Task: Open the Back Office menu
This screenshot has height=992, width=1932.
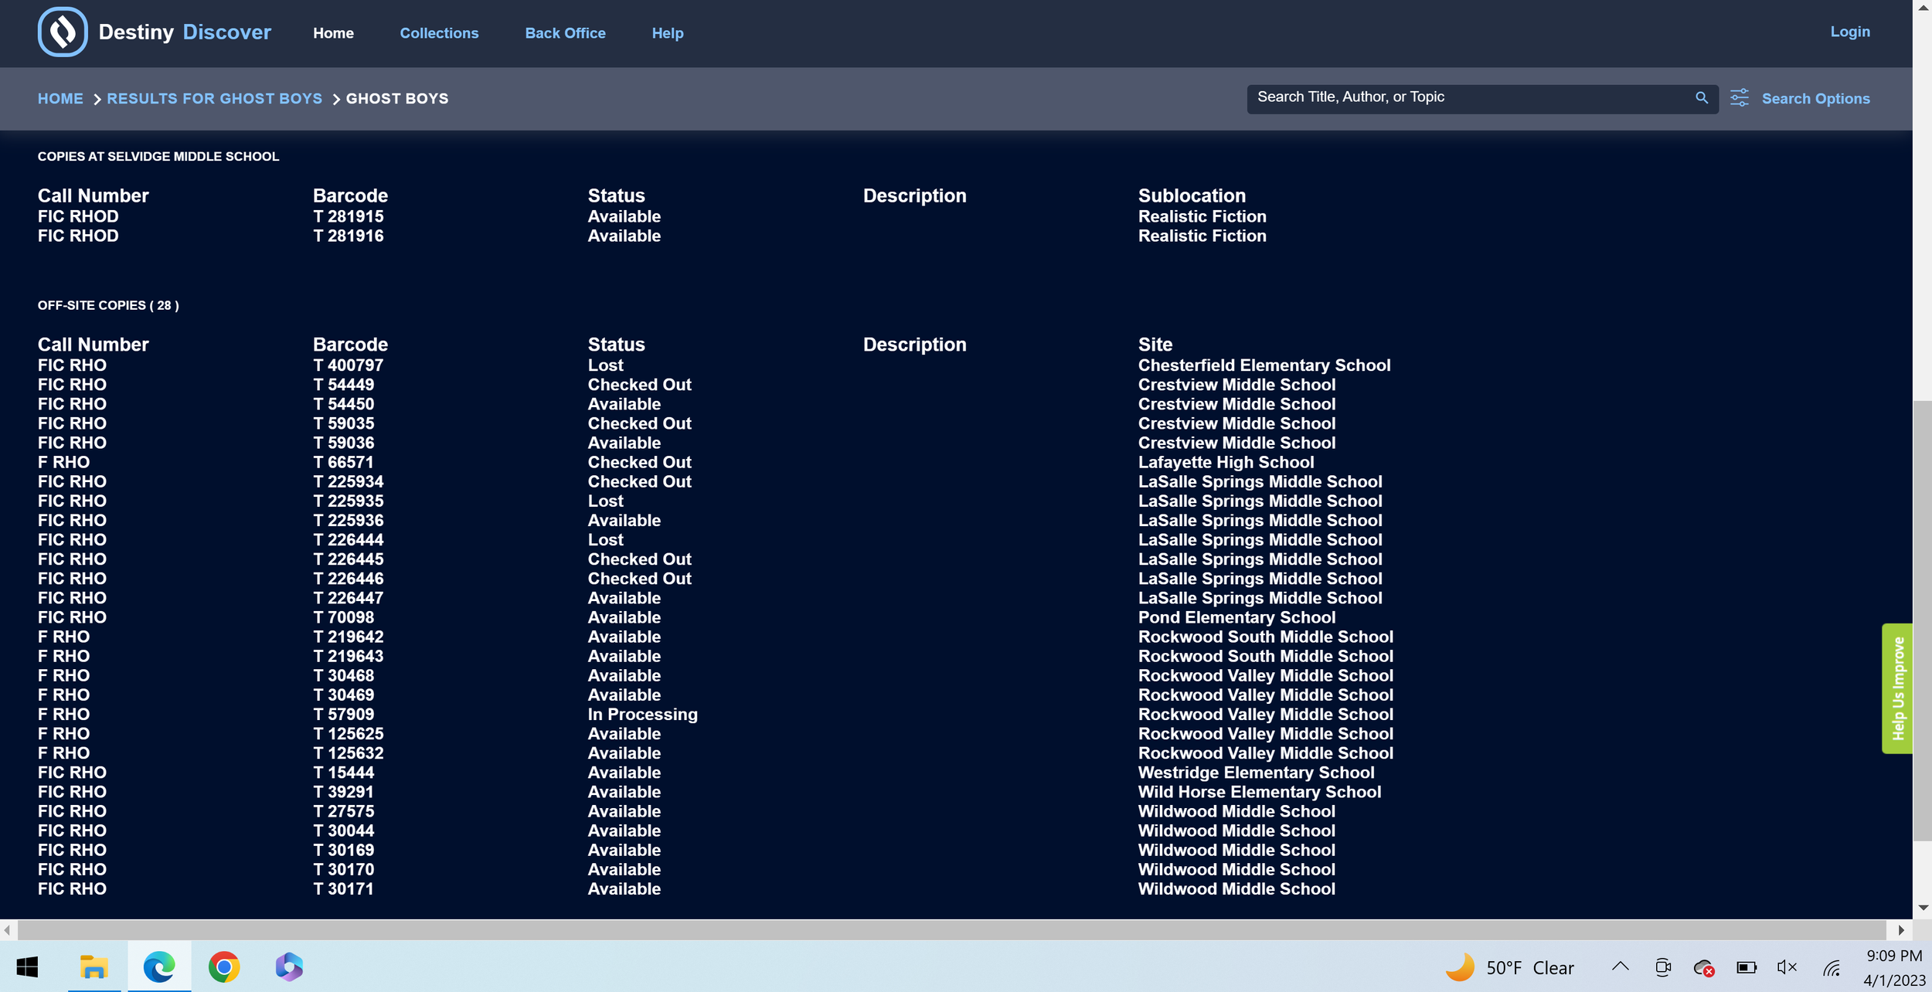Action: (565, 33)
